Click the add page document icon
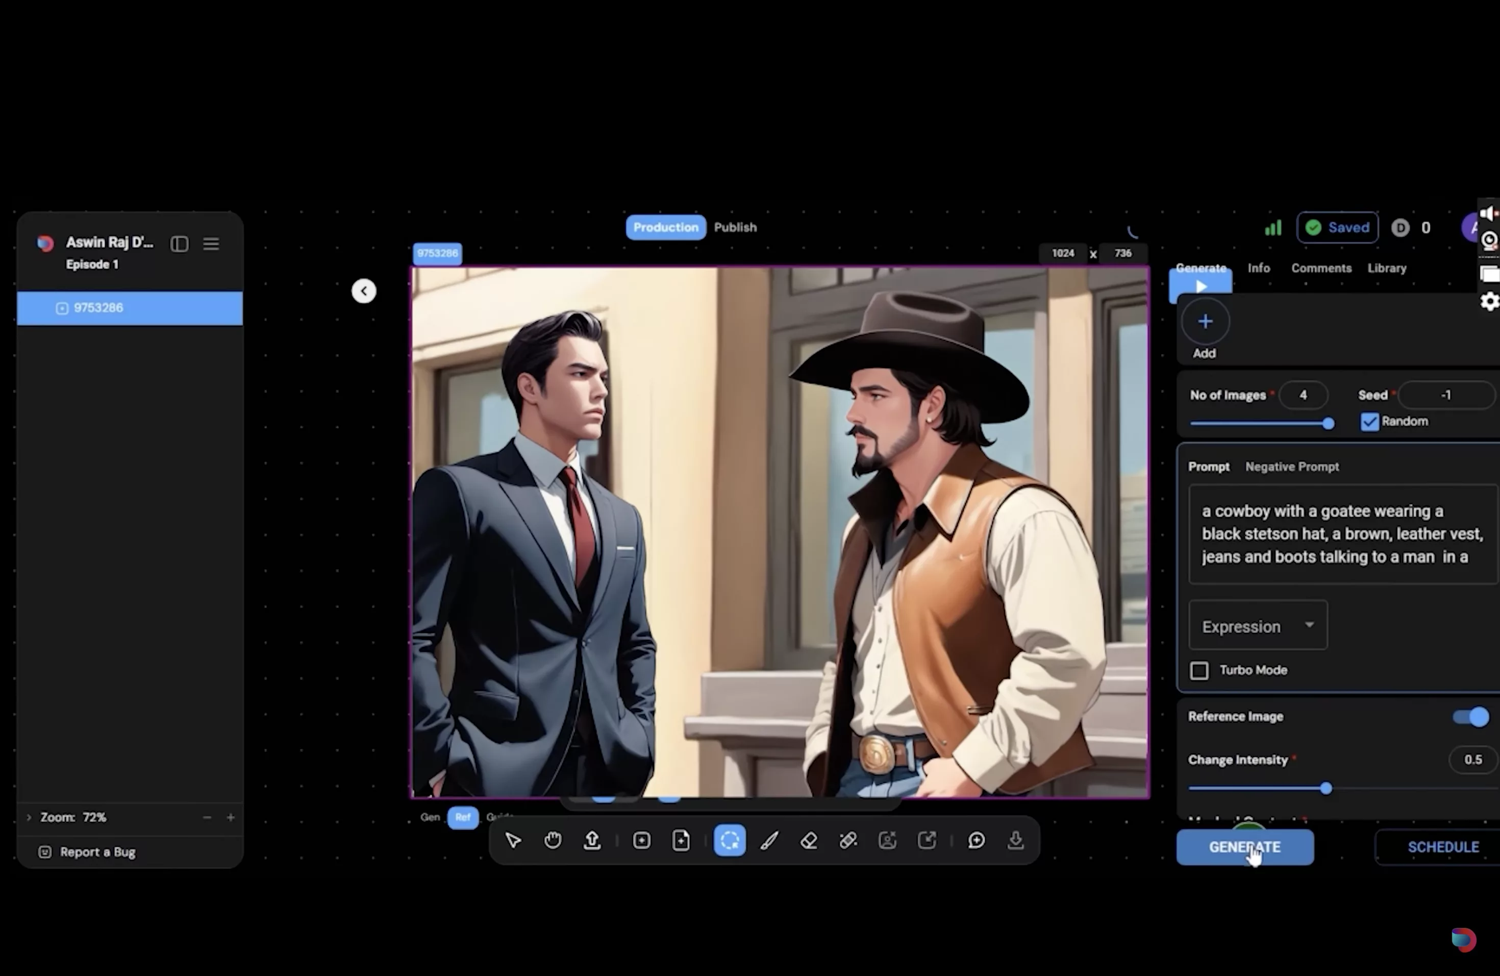The height and width of the screenshot is (976, 1500). 681,840
